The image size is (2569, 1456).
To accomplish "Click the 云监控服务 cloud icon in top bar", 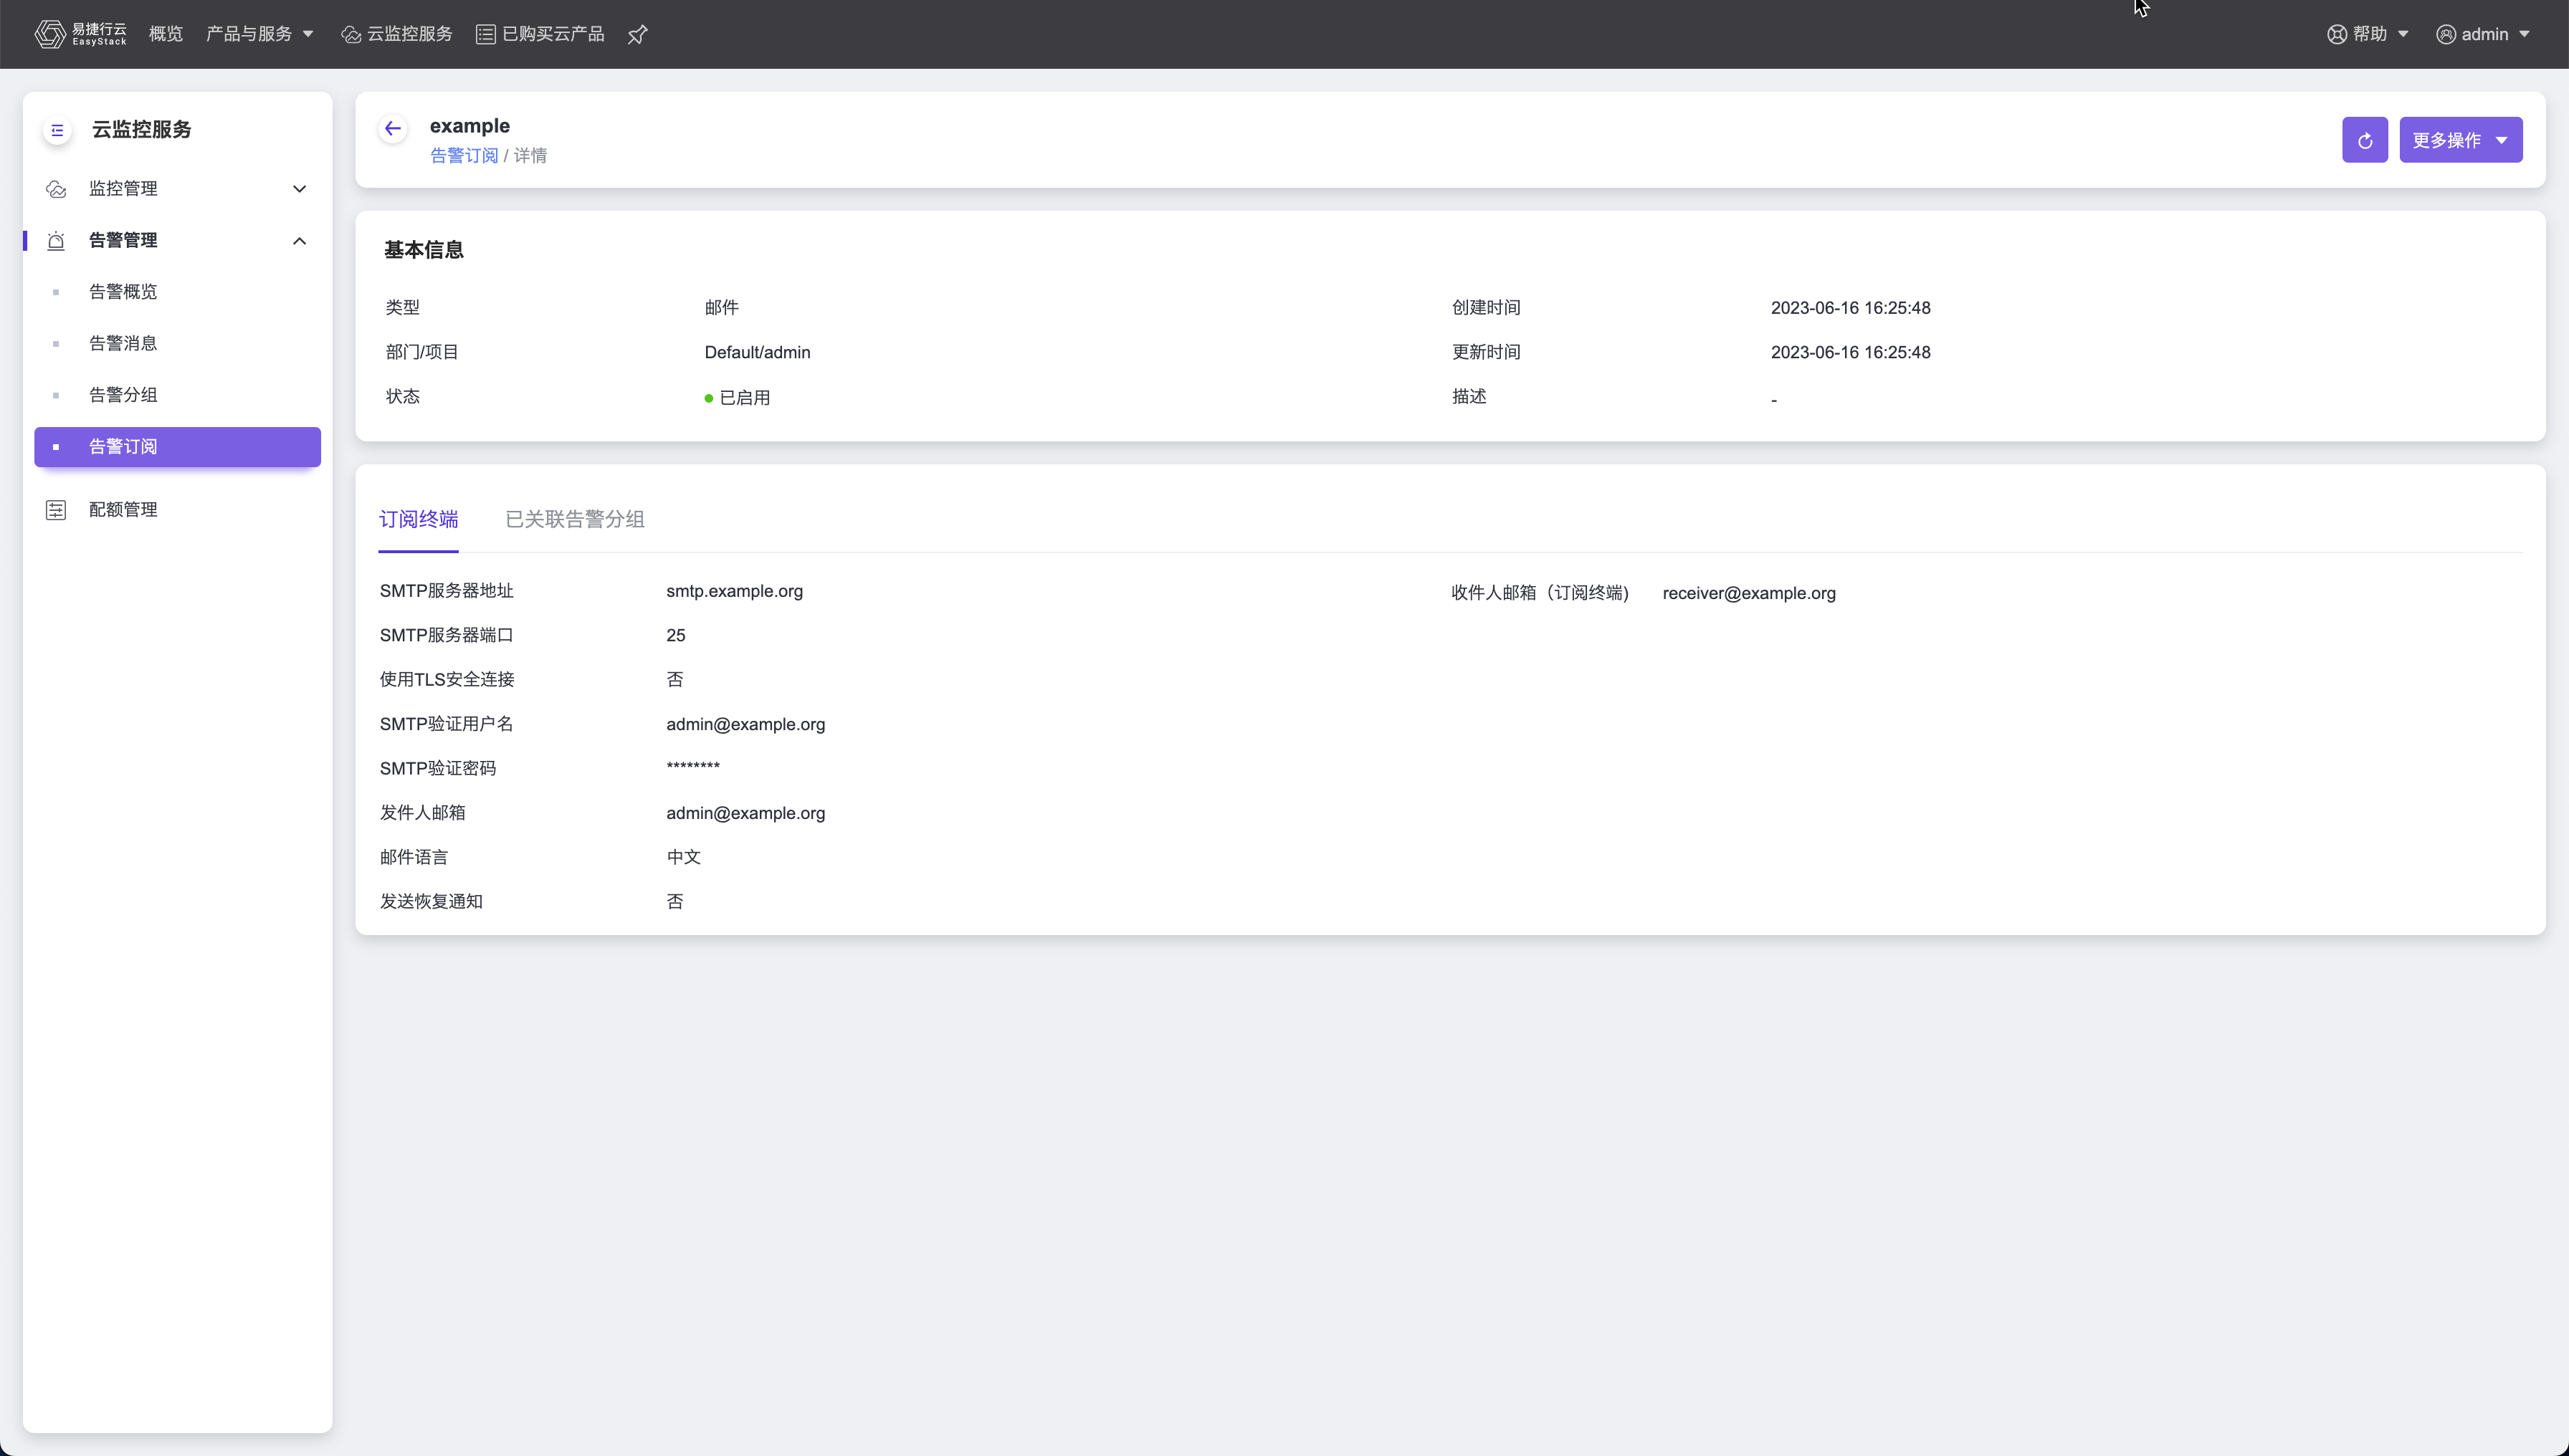I will click(x=350, y=35).
